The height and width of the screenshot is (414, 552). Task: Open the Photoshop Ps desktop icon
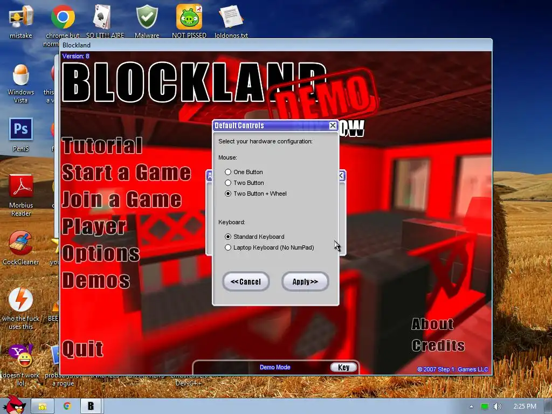tap(21, 134)
